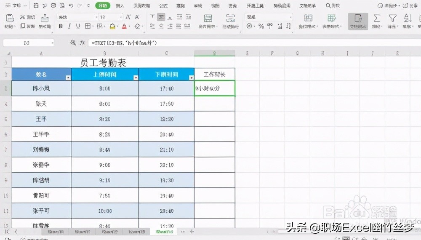This screenshot has height=240, width=421.
Task: Open filter dropdown on clock-out time header
Action: (x=191, y=77)
